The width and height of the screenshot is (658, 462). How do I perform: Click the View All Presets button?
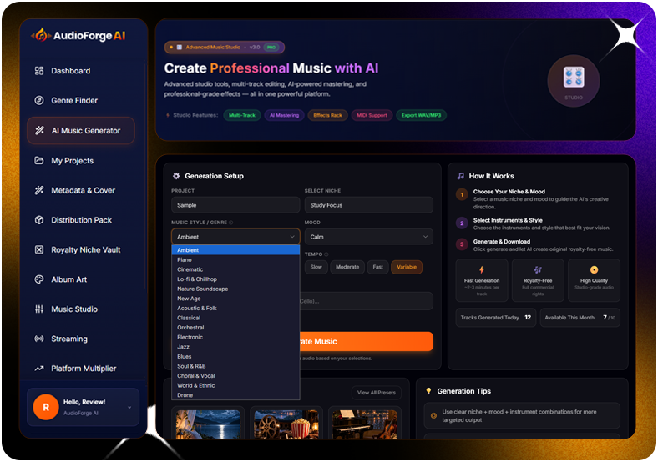377,393
